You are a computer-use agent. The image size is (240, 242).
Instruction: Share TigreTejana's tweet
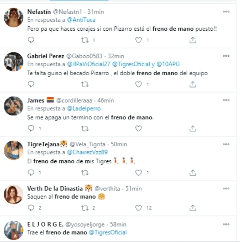pos(192,173)
